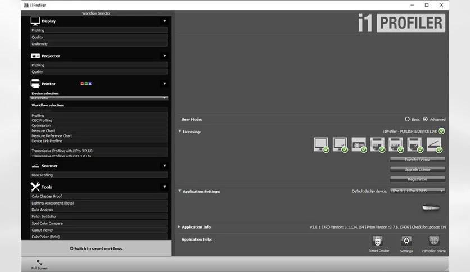Click the RGB color icons beside Printer
The height and width of the screenshot is (272, 470).
click(x=86, y=84)
